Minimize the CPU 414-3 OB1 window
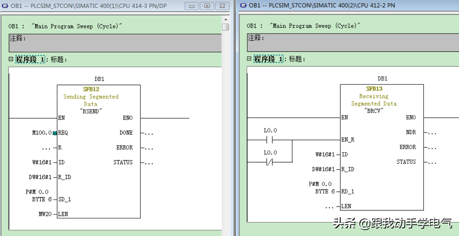Viewport: 459px width, 236px height. 192,6
